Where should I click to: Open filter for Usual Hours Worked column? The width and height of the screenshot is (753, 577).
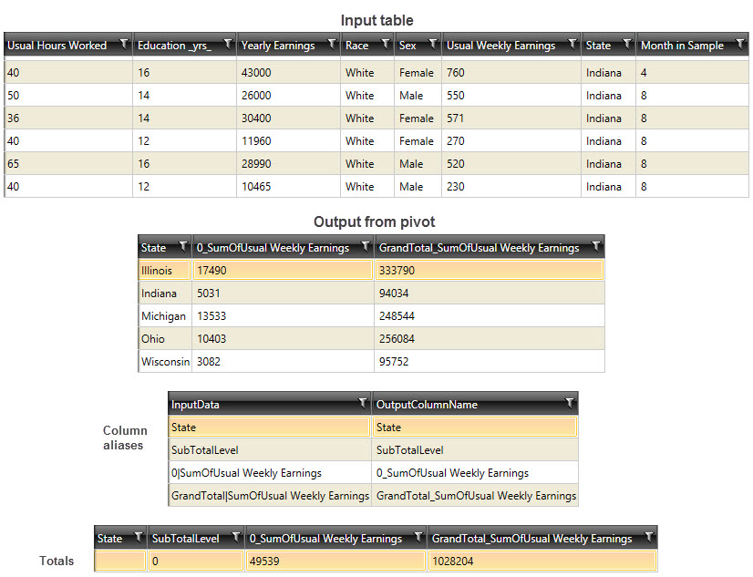124,44
